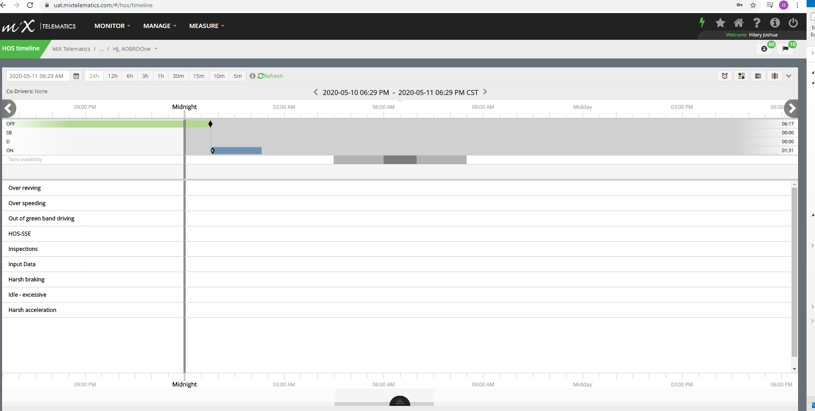Open favorites via the star icon
The height and width of the screenshot is (411, 815).
[x=720, y=23]
